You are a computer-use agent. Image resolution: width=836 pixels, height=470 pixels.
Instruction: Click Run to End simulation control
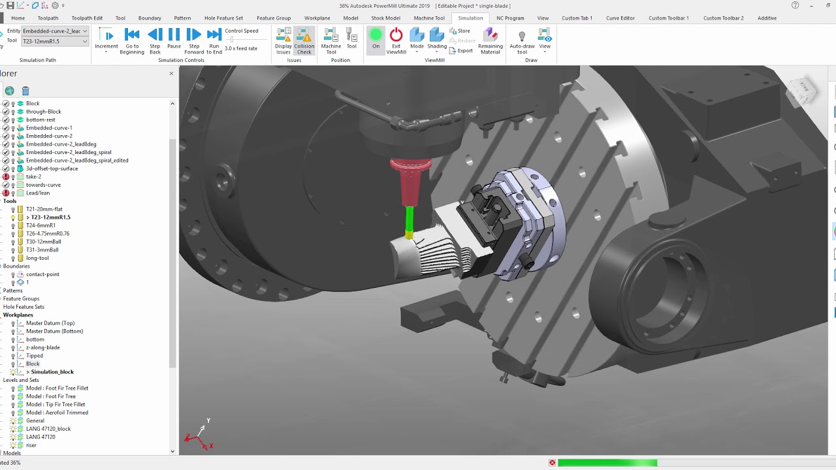[214, 37]
